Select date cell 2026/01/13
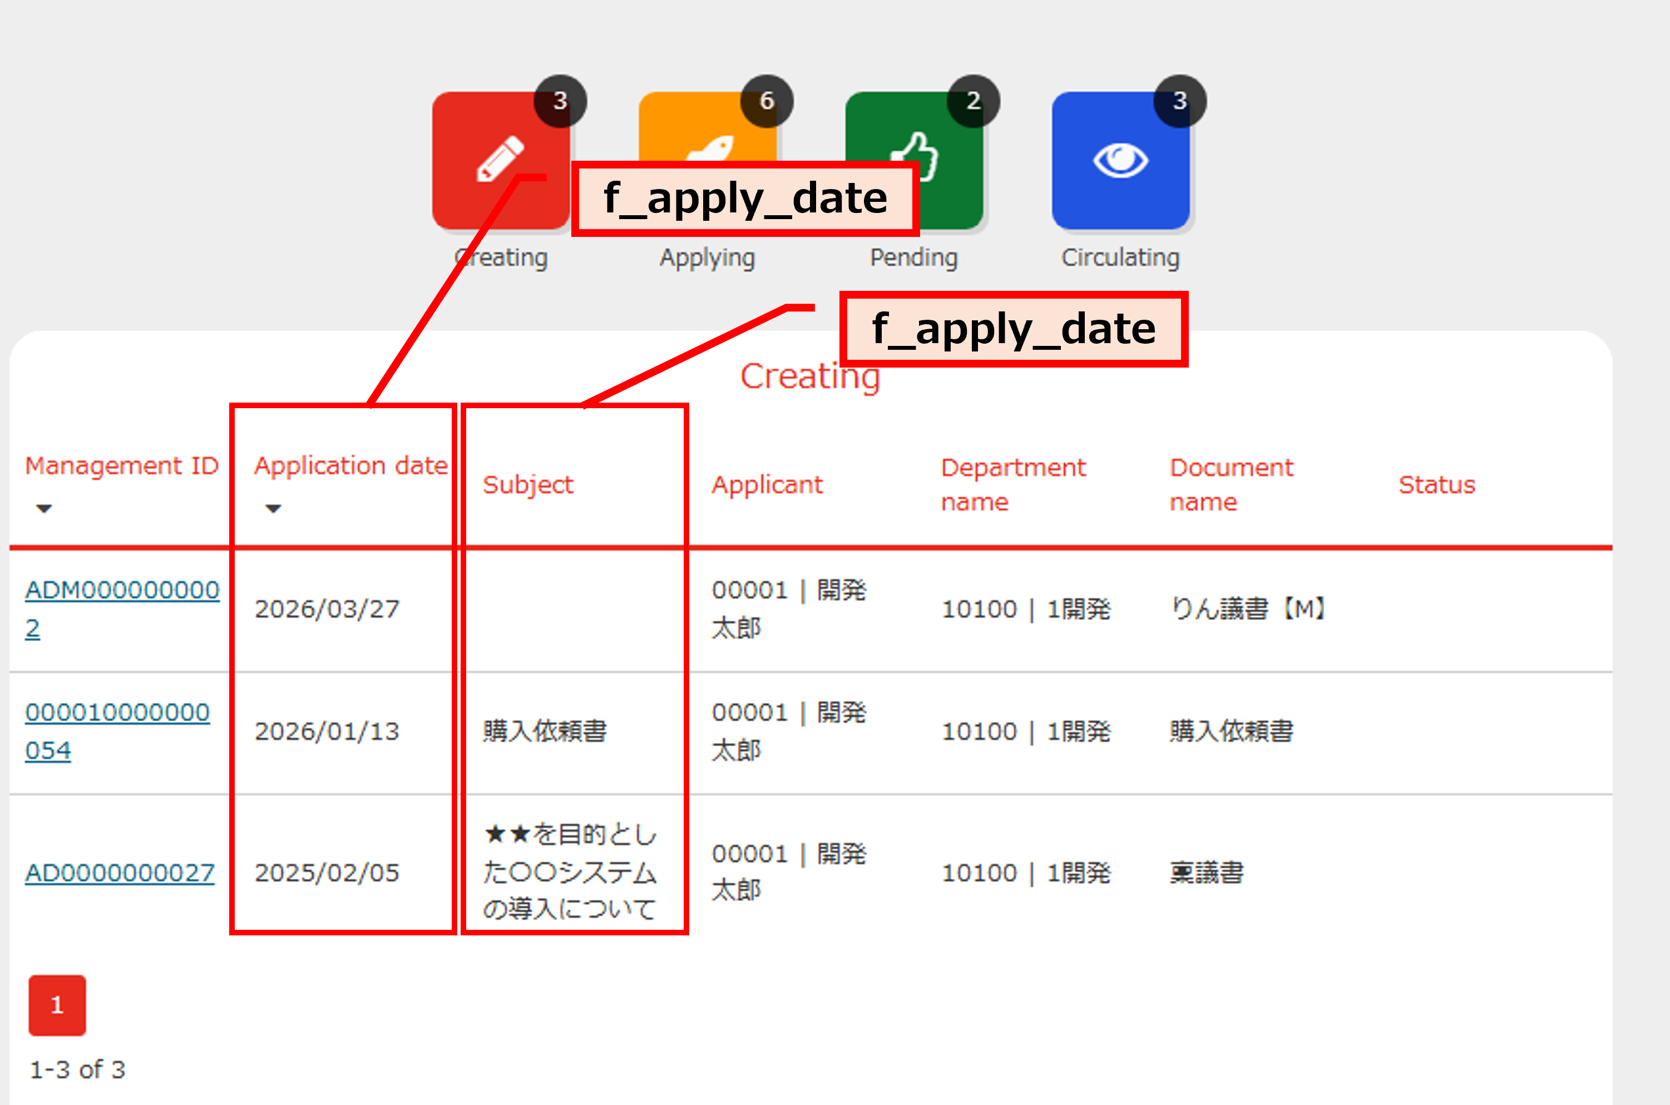This screenshot has width=1670, height=1105. pos(327,731)
